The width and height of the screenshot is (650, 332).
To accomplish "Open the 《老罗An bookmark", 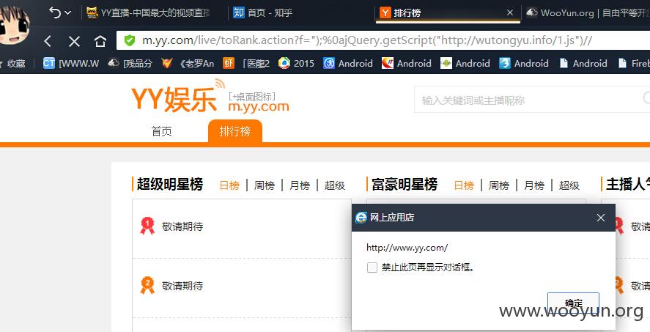I will click(188, 64).
